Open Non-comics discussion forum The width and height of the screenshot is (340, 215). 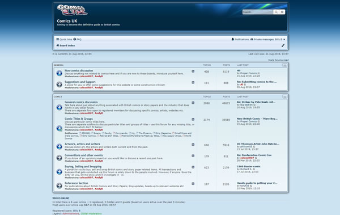pos(79,70)
